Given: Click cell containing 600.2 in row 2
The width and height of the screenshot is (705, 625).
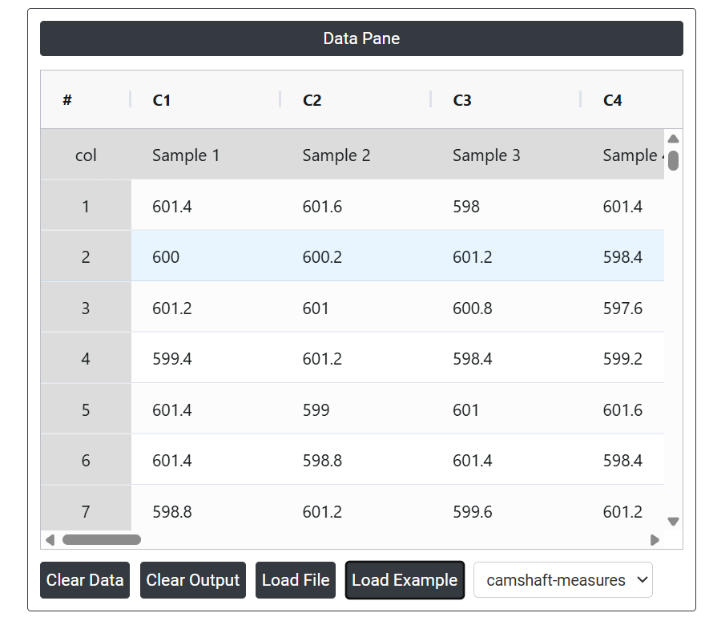Looking at the screenshot, I should pyautogui.click(x=322, y=257).
